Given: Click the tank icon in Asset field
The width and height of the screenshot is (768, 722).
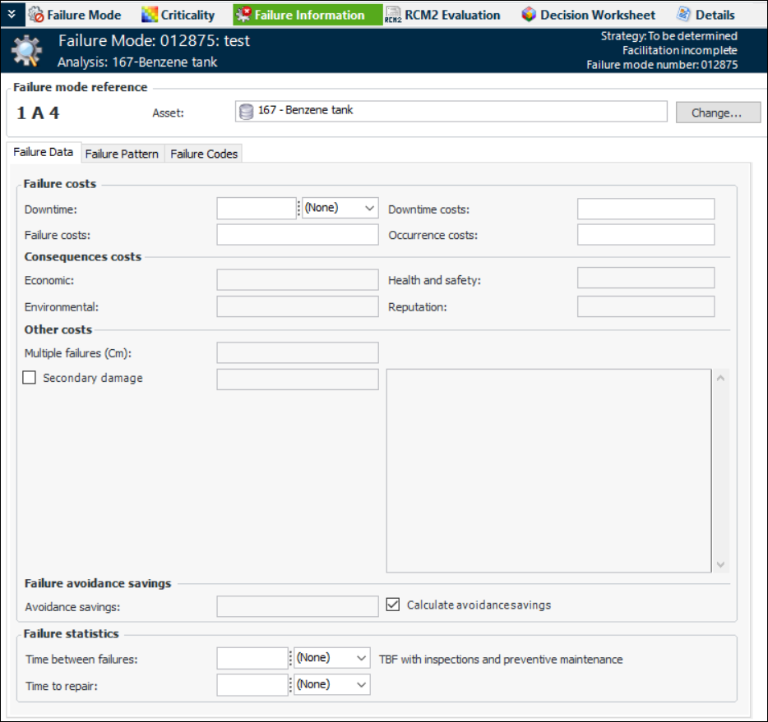Looking at the screenshot, I should [x=246, y=112].
